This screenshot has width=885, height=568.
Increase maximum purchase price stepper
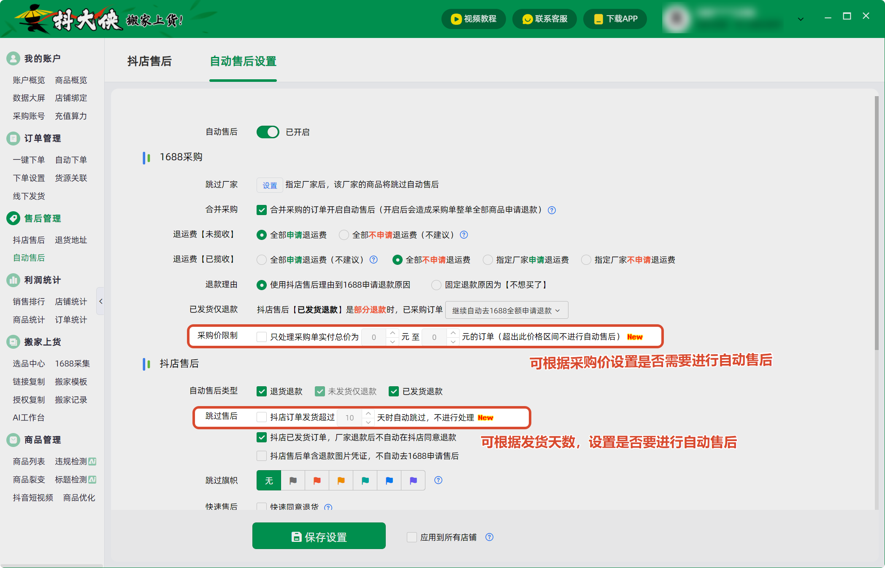click(453, 333)
